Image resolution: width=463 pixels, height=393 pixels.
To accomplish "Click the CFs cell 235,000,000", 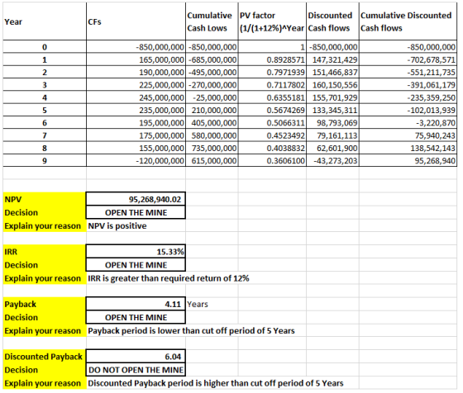I will click(136, 111).
